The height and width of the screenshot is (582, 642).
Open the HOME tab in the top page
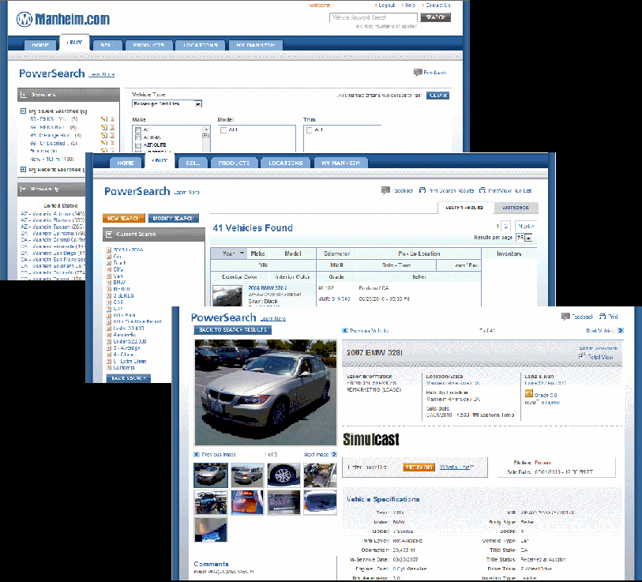(40, 45)
